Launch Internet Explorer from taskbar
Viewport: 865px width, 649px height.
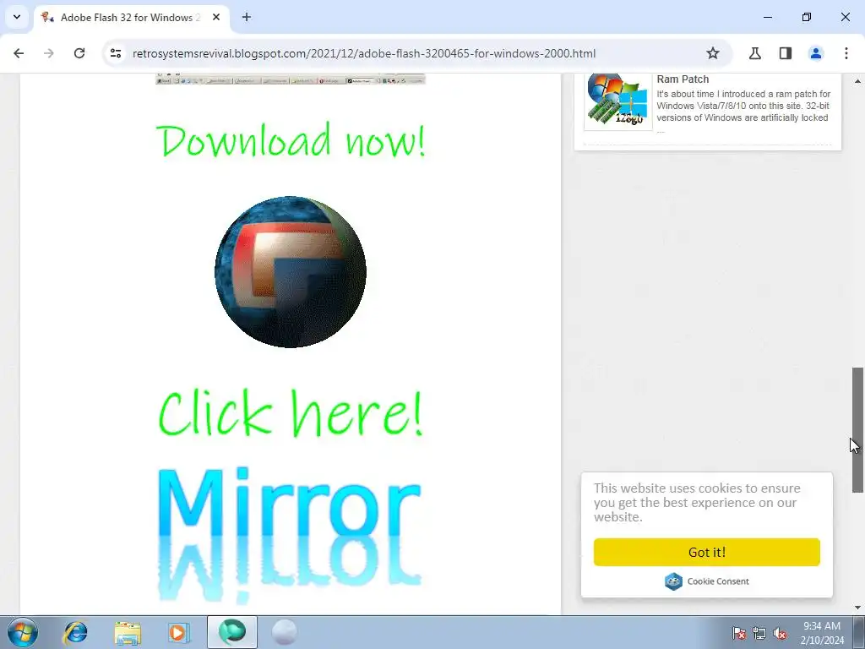point(75,632)
